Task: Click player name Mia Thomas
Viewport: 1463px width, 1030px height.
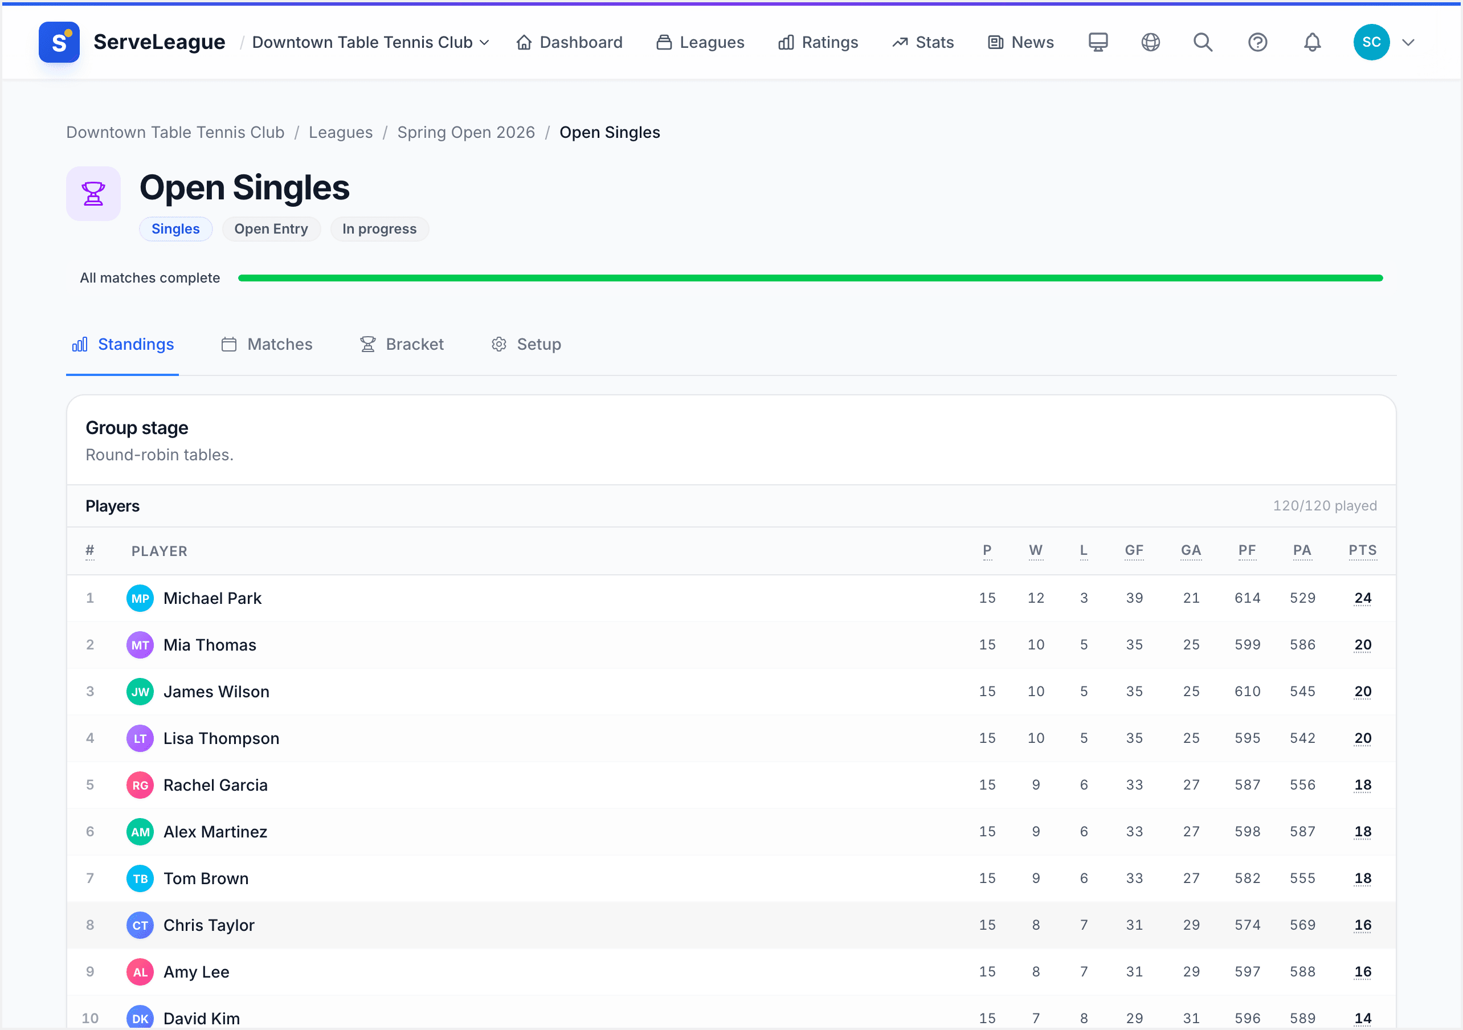Action: [210, 645]
